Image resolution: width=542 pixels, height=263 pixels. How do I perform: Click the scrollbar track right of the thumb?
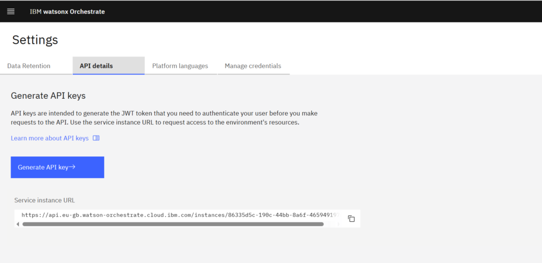[x=330, y=224]
